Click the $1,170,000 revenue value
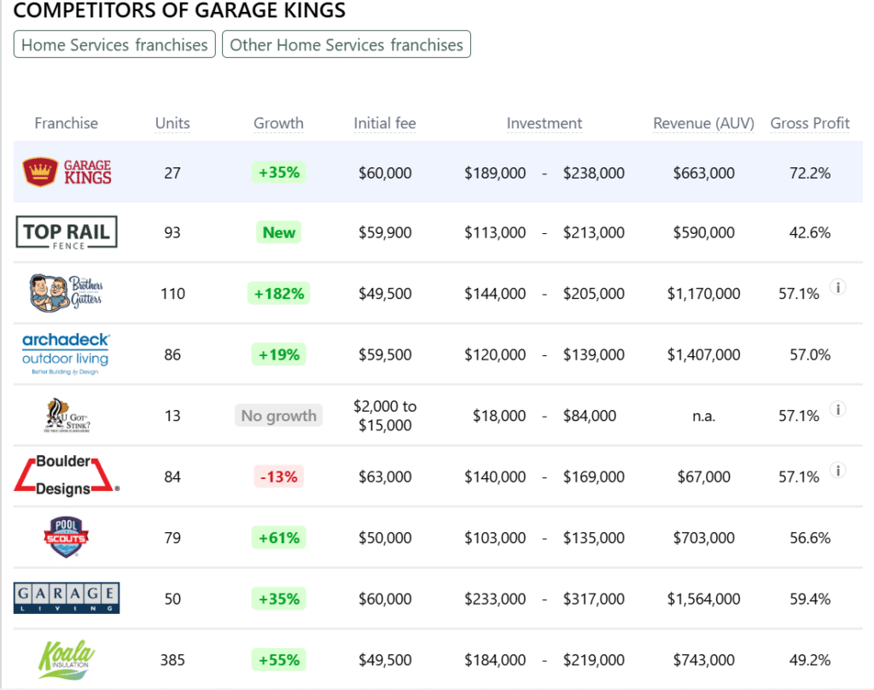This screenshot has width=874, height=690. [703, 294]
